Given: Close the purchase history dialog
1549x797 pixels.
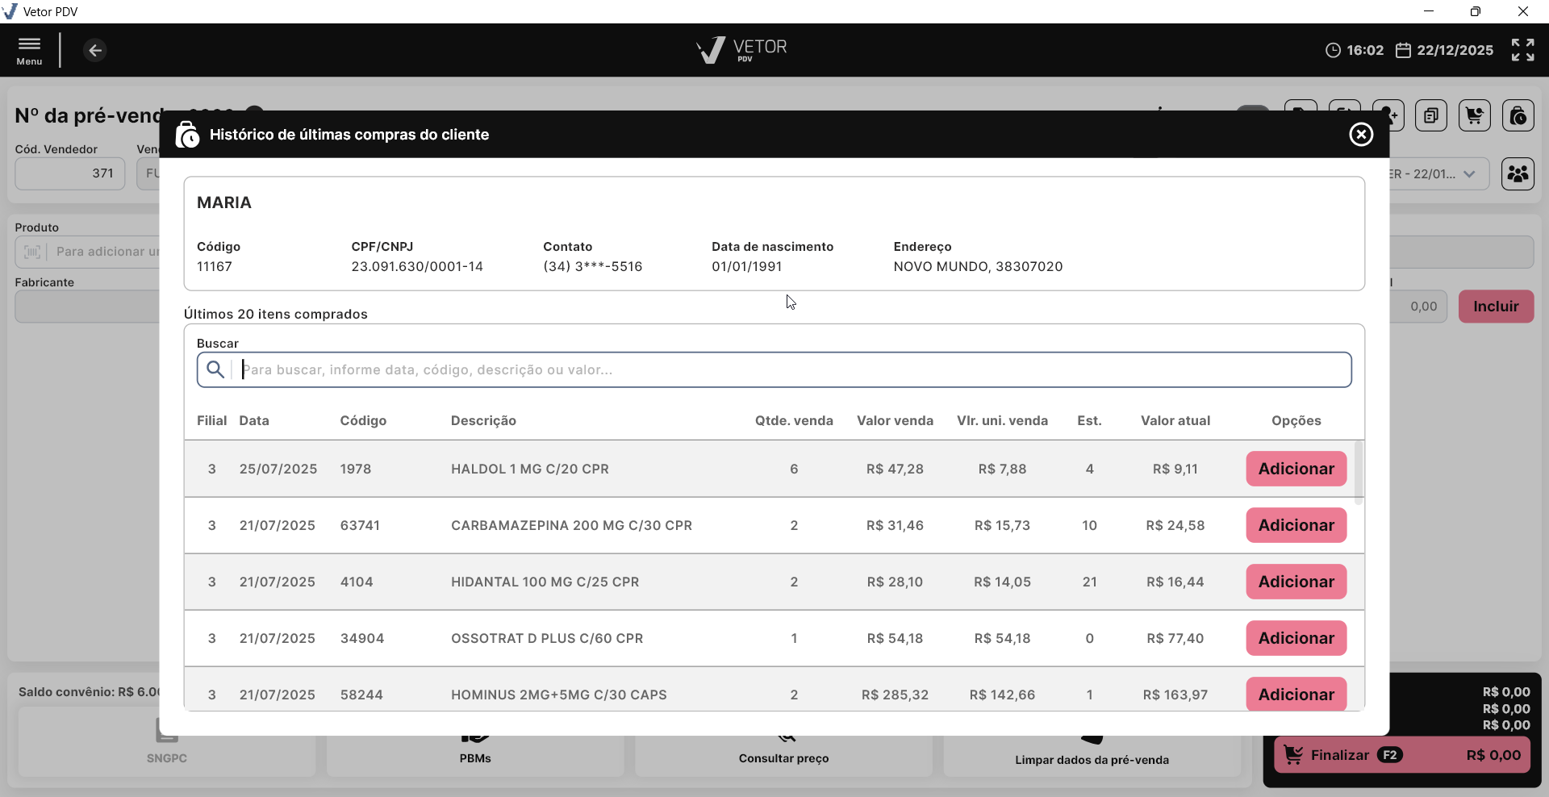Looking at the screenshot, I should 1361,135.
